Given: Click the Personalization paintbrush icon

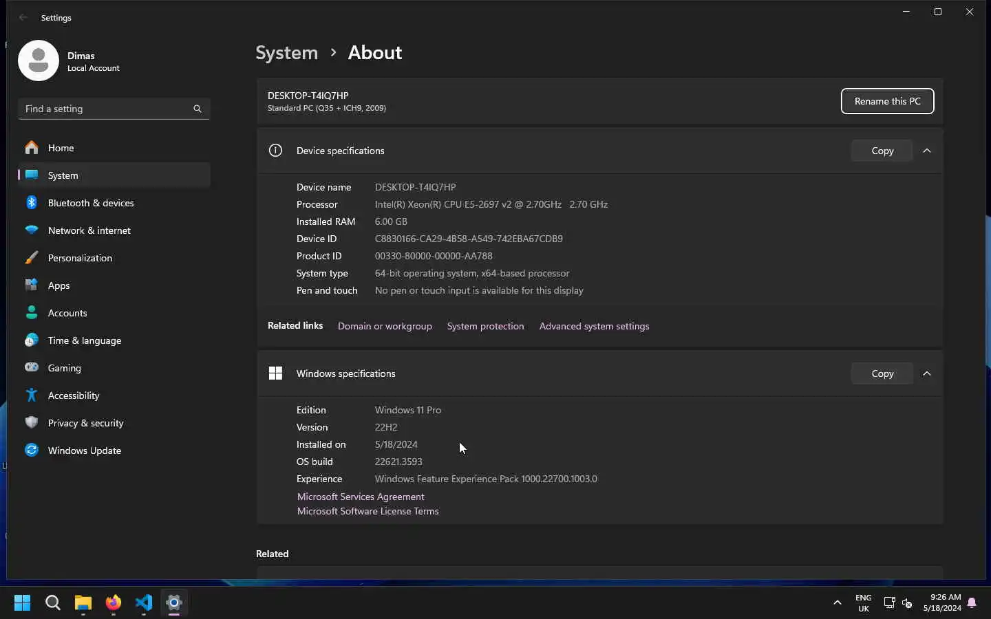Looking at the screenshot, I should (32, 257).
